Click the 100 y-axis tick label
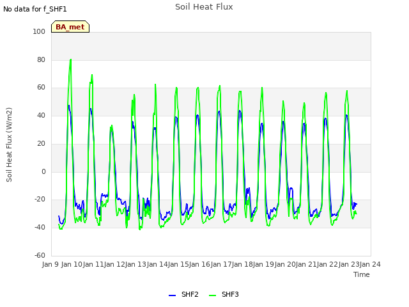Viewport: 409px width, 307px height. tap(39, 31)
